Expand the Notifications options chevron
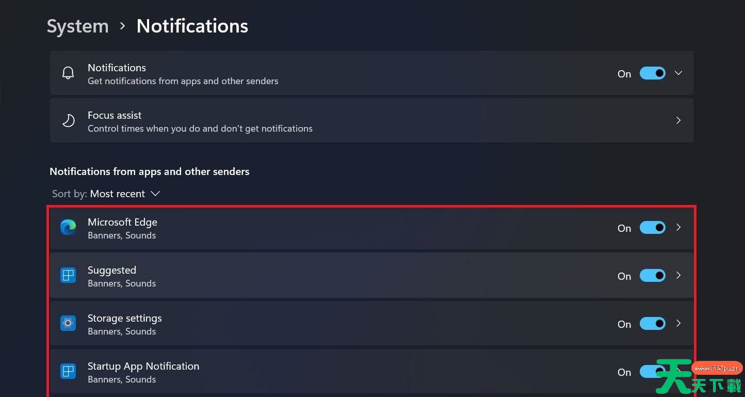The height and width of the screenshot is (397, 745). click(678, 73)
